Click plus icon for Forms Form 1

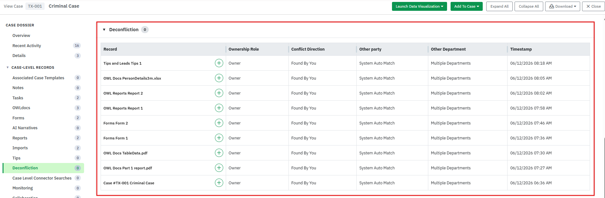(x=219, y=138)
